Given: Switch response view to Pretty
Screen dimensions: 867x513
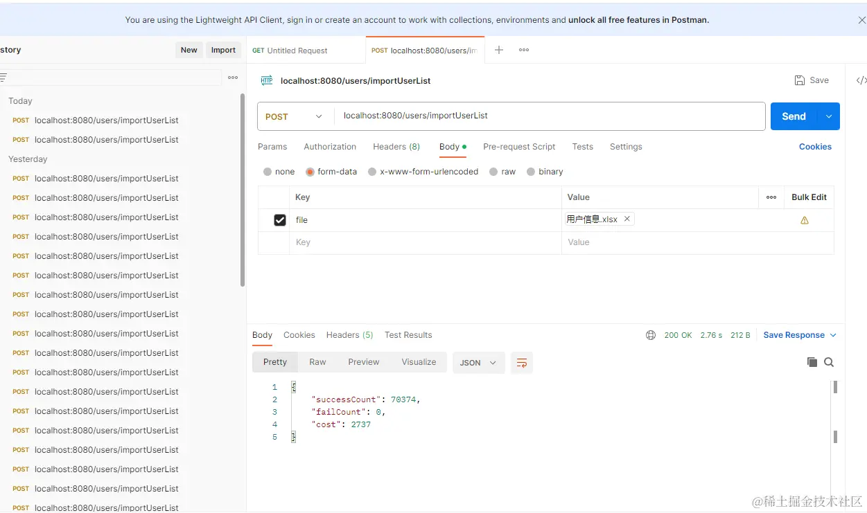Looking at the screenshot, I should (x=275, y=362).
